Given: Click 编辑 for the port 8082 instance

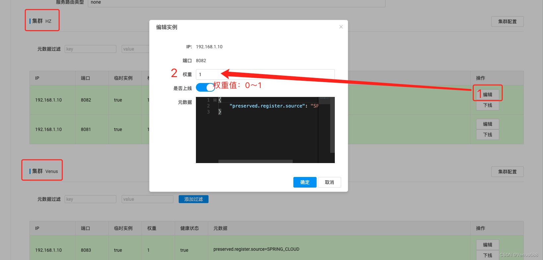Looking at the screenshot, I should coord(488,95).
